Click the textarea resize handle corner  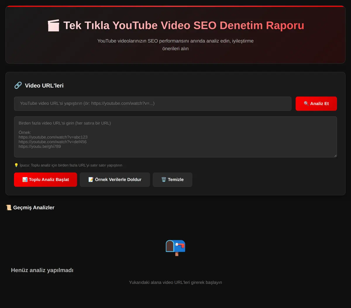coord(335,155)
